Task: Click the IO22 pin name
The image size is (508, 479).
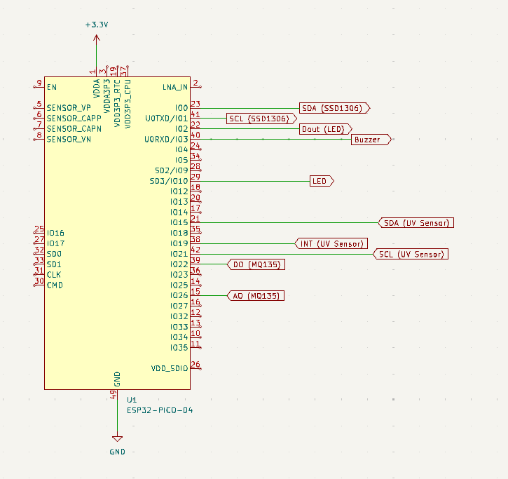Action: click(x=179, y=264)
